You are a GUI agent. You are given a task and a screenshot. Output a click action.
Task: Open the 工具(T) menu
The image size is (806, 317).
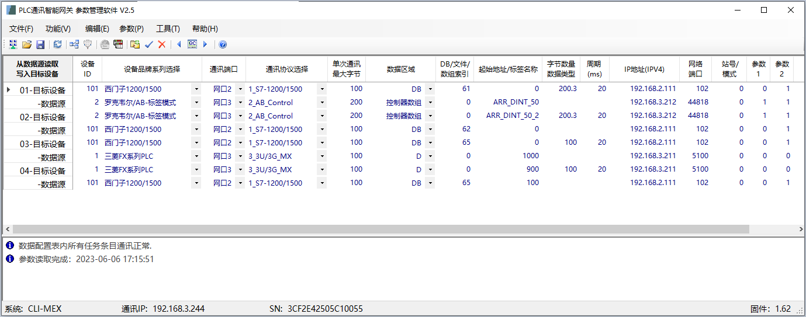point(168,29)
